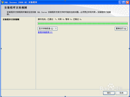Cancel setup with the 取消 button
Image resolution: width=130 pixels, height=97 pixels.
click(121, 93)
